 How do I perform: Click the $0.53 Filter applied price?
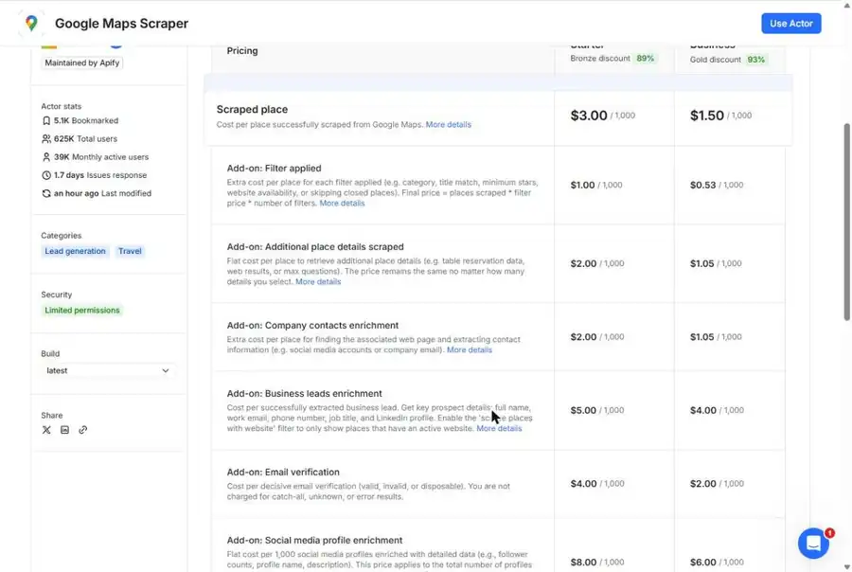[x=703, y=185]
